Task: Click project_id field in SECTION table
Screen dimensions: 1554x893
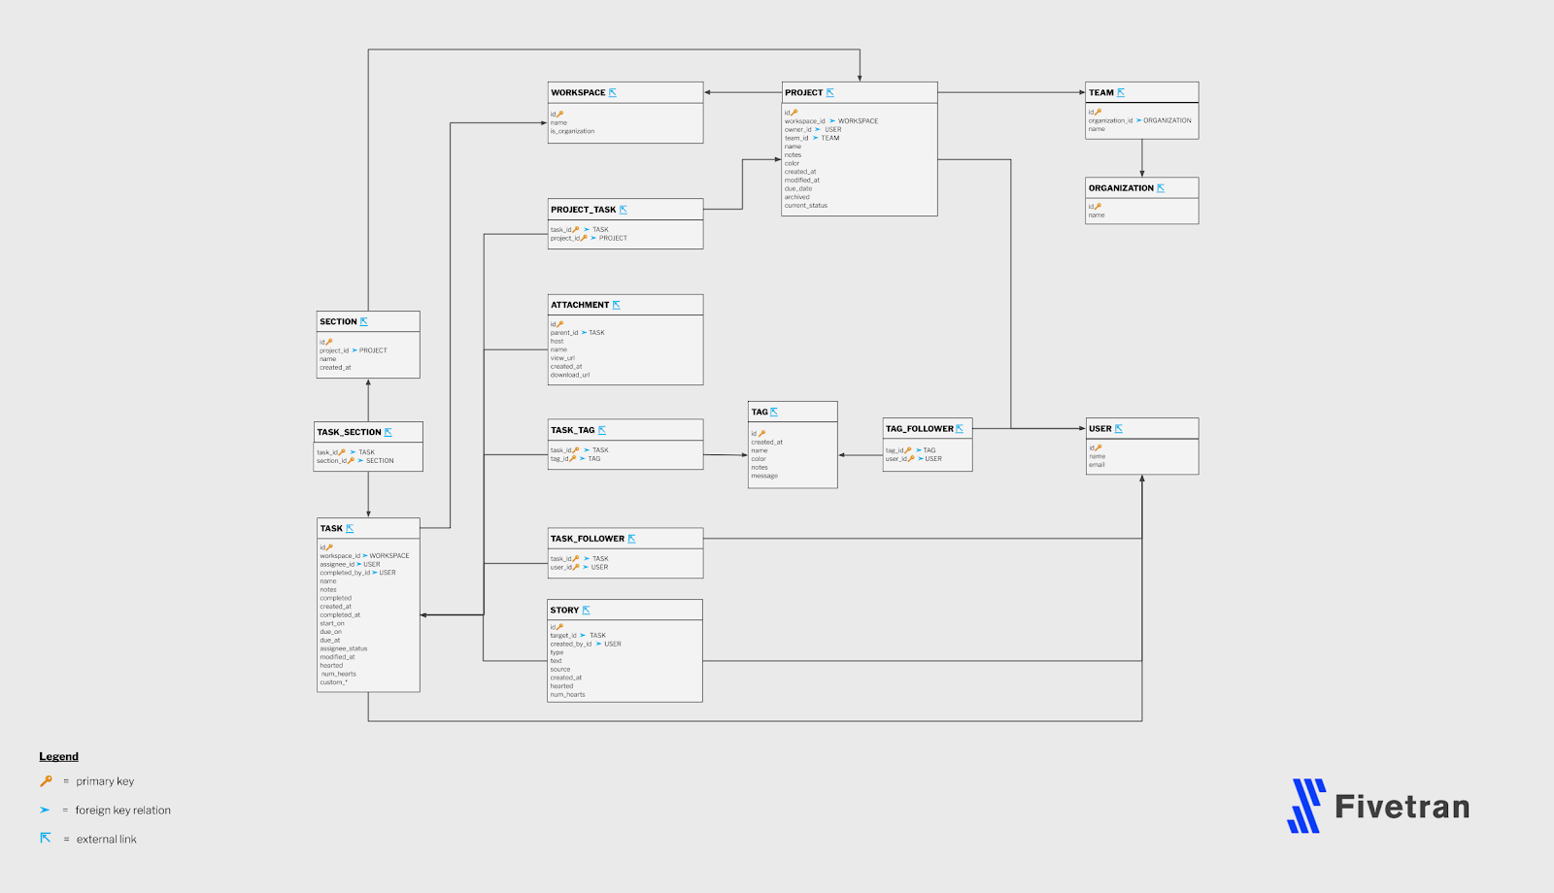Action: point(334,350)
